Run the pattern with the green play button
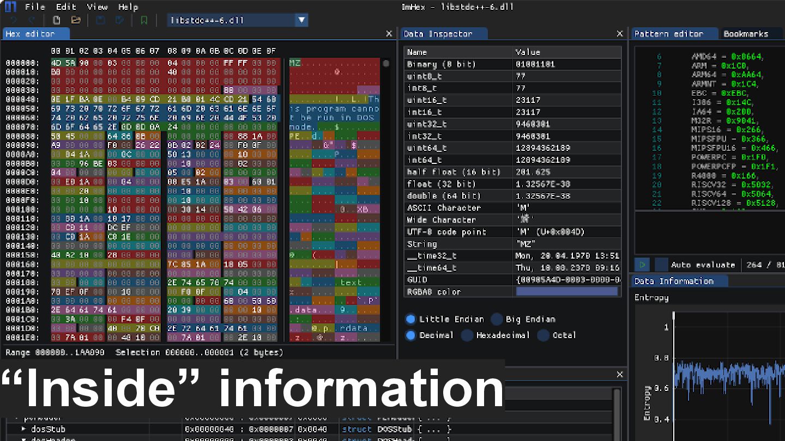 point(643,265)
